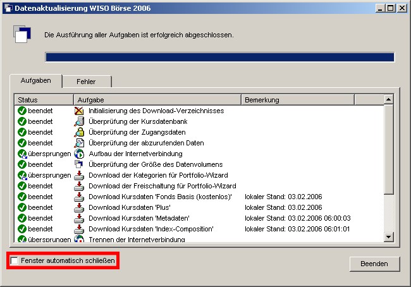Click green check status of Kursdatenbank row
The image size is (411, 287).
[22, 121]
